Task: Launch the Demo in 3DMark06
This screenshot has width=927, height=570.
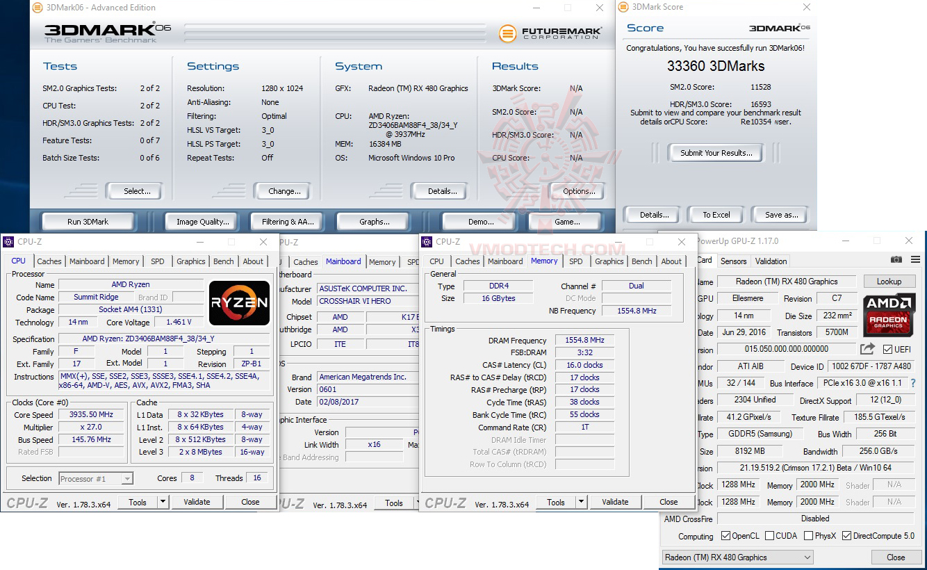Action: point(481,222)
